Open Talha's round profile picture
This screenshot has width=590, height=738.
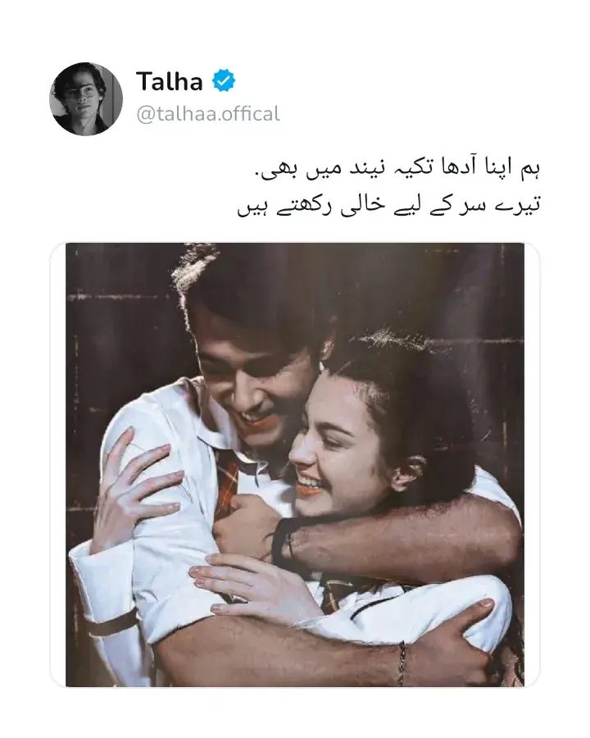(85, 99)
